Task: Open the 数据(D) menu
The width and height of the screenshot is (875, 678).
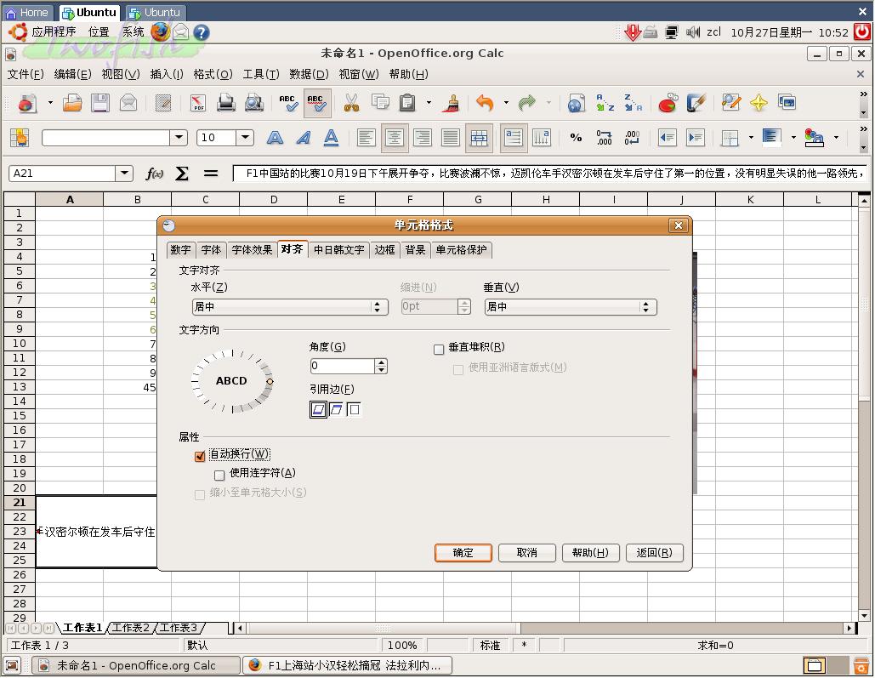Action: pyautogui.click(x=309, y=74)
